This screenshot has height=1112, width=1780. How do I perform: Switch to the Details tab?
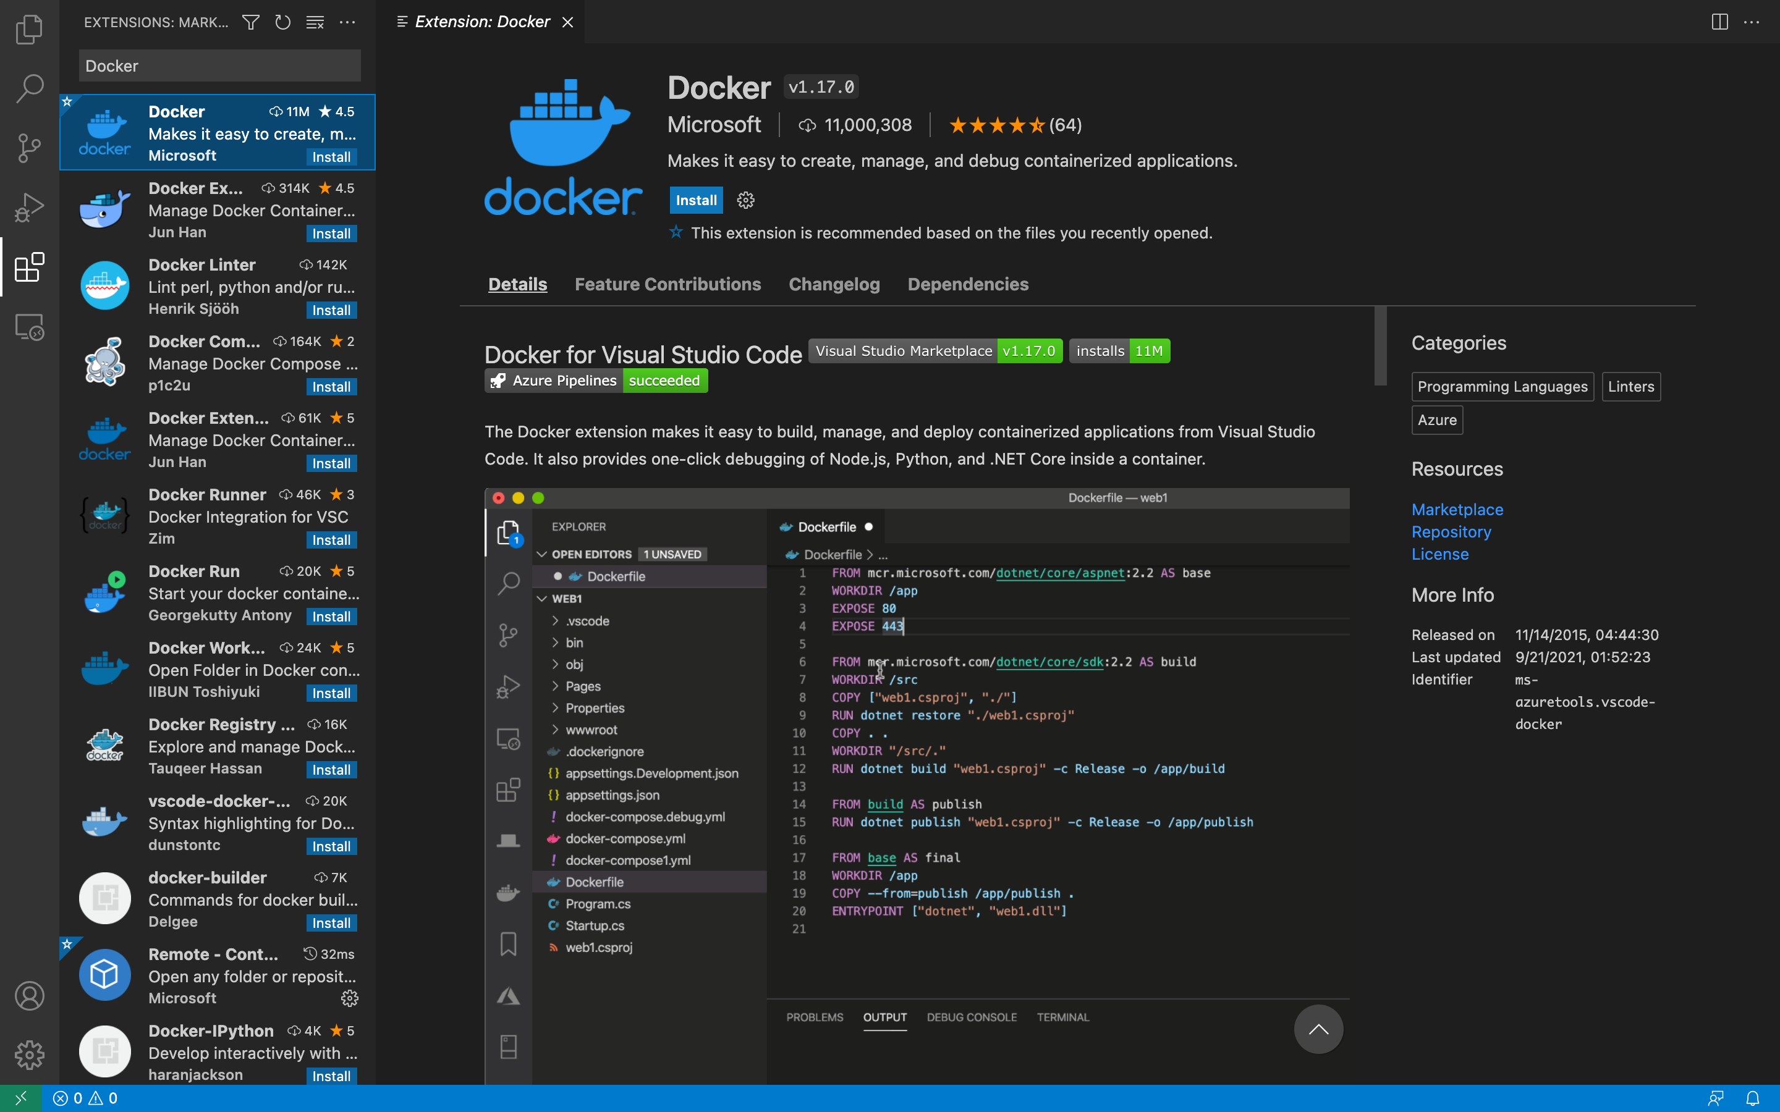[x=518, y=285]
